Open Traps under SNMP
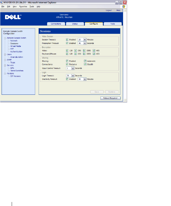Viewport: 171px width, 206px height. coord(13,63)
